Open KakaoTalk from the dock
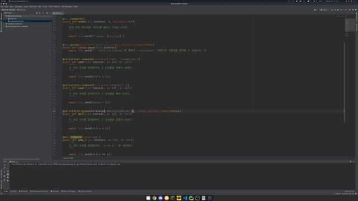Screen dimensions: 358x201 coord(179,198)
